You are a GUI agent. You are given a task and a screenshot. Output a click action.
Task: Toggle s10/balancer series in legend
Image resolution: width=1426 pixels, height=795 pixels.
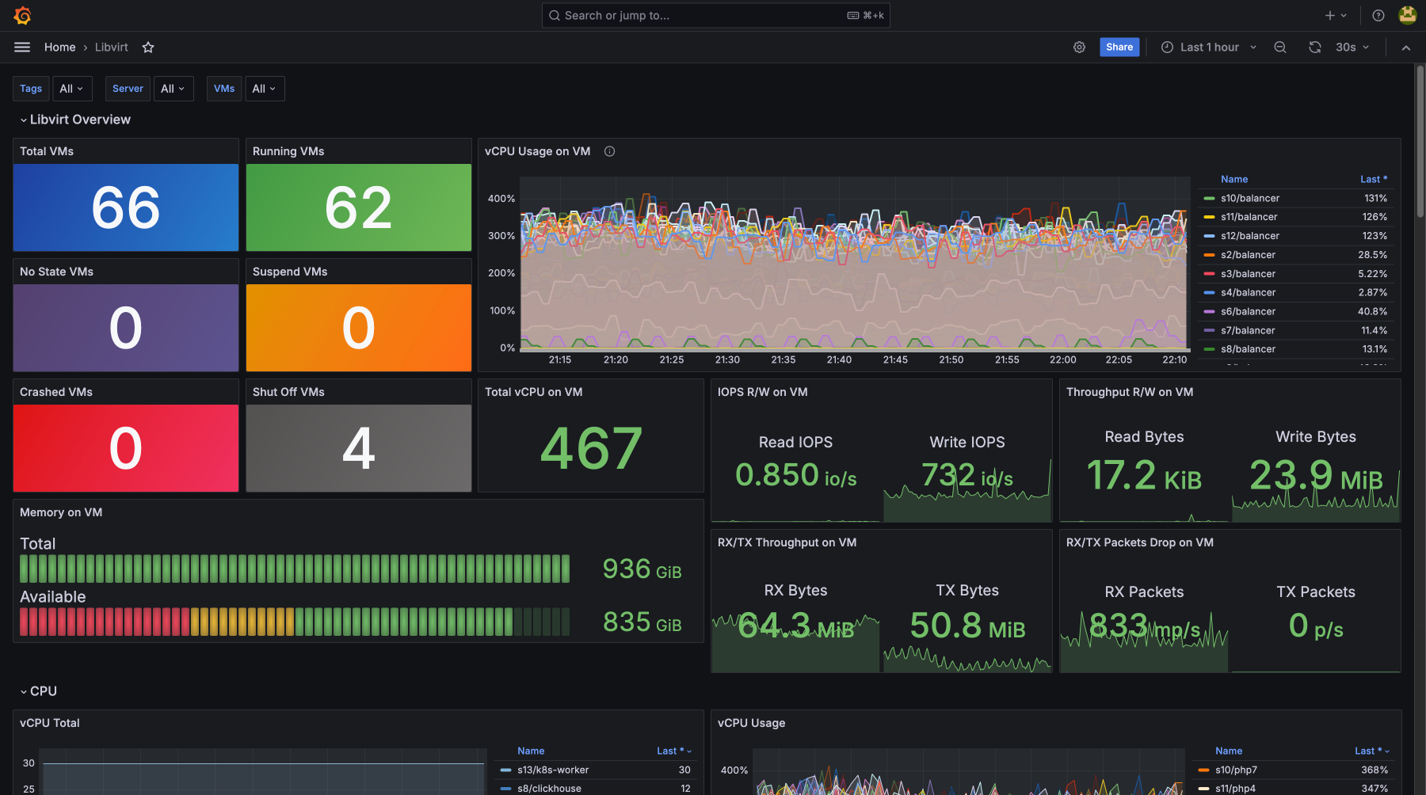1249,199
